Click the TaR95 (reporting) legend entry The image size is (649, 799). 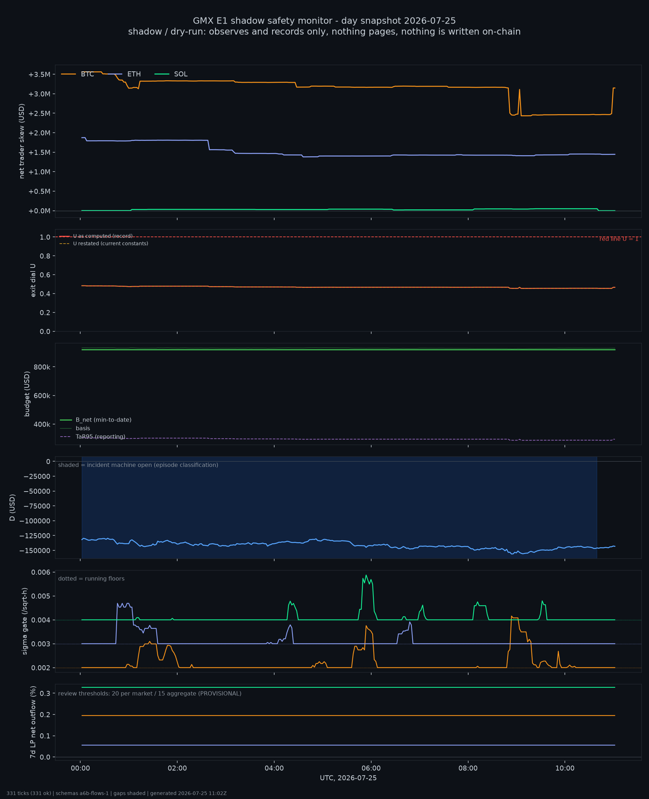92,437
